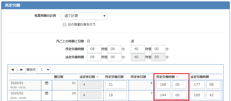Click the 所定労働日数 column header

click(114, 77)
